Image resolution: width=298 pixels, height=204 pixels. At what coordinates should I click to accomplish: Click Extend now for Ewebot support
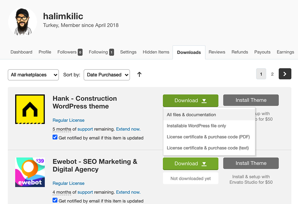click(x=128, y=192)
